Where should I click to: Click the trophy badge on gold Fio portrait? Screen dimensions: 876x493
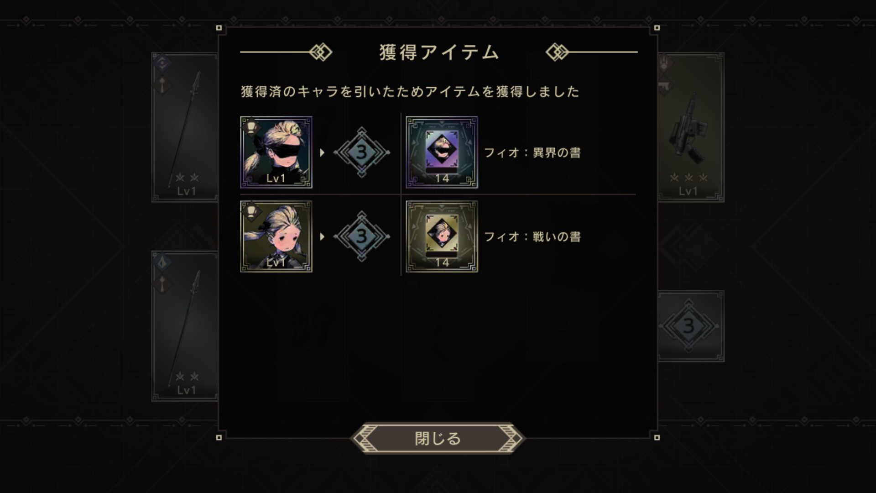[x=251, y=211]
